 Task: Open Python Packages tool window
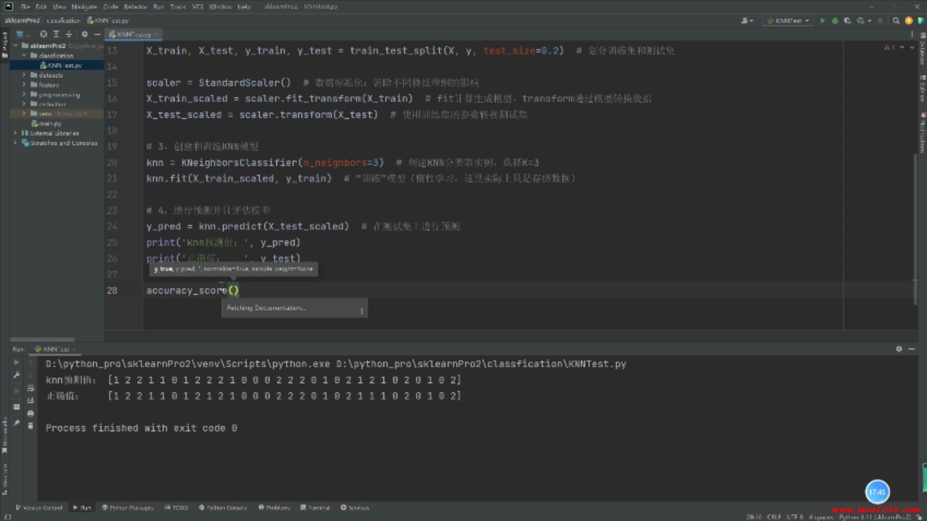pos(127,507)
